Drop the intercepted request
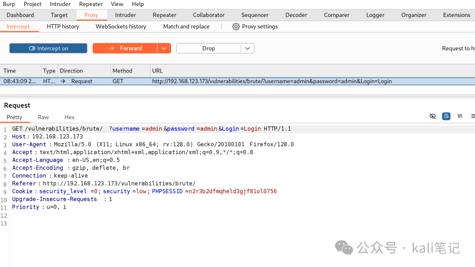 click(x=209, y=48)
